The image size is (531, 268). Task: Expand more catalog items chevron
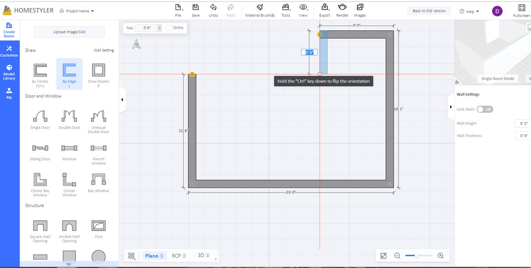(69, 264)
